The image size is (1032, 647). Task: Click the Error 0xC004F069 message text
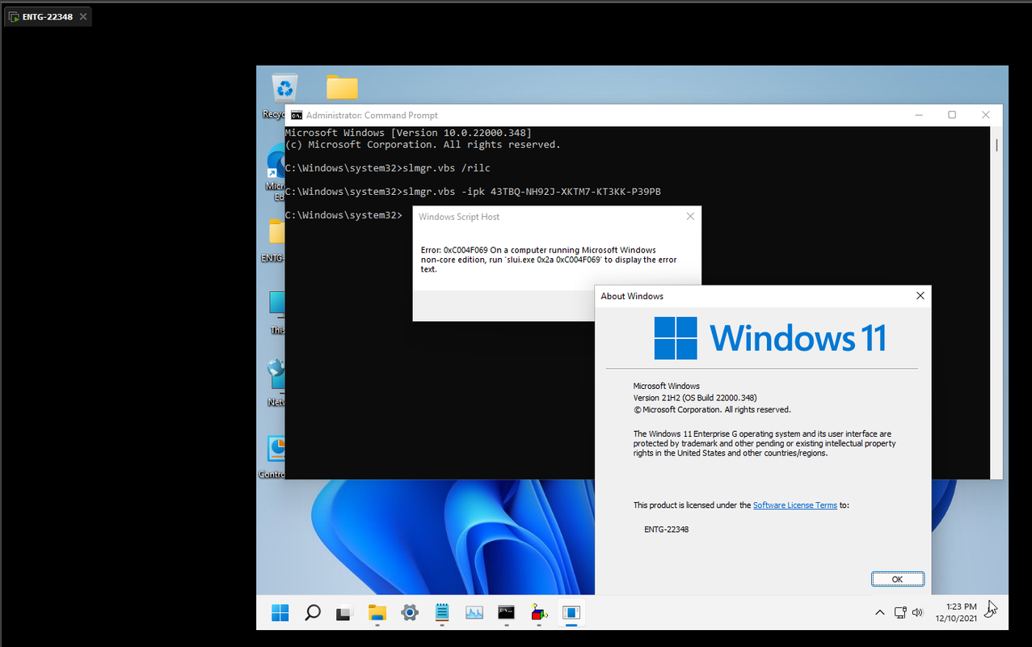coord(549,260)
